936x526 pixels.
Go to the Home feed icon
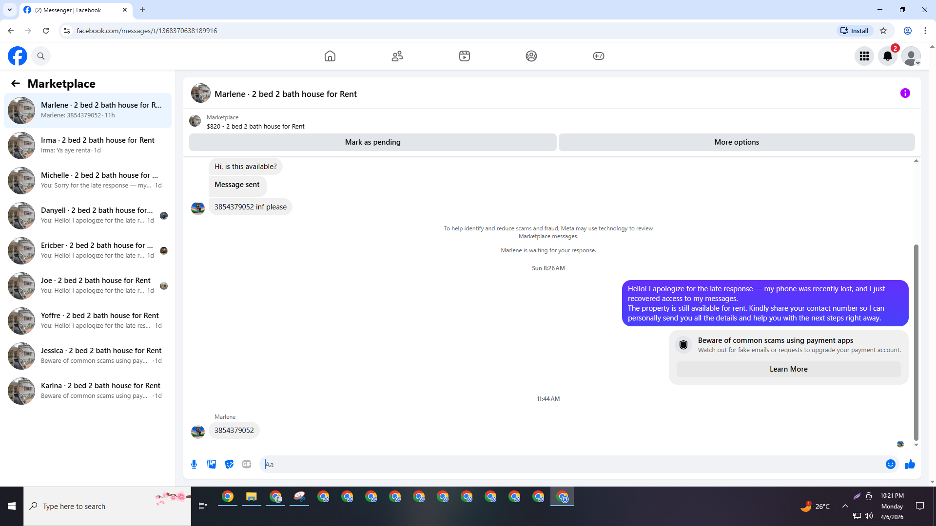click(330, 56)
